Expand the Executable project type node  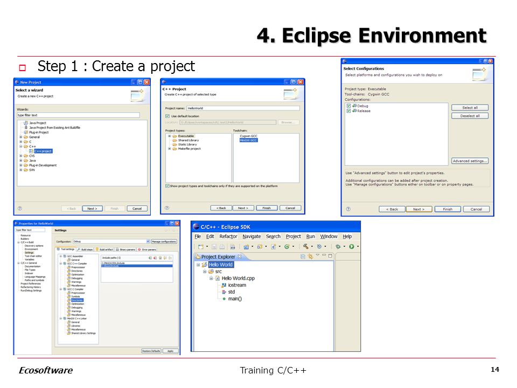(170, 136)
